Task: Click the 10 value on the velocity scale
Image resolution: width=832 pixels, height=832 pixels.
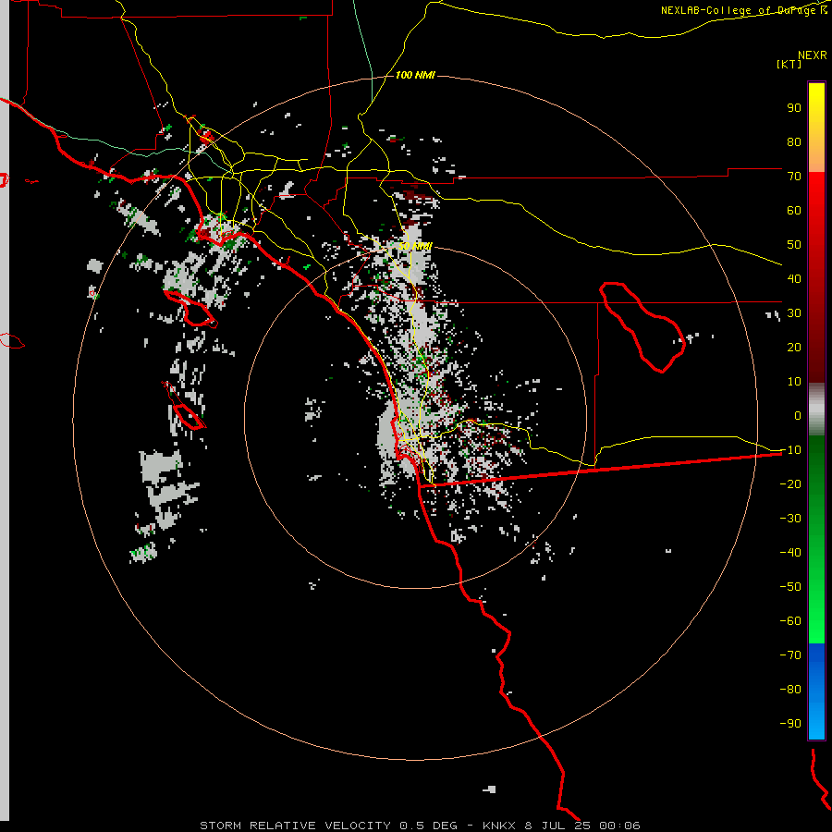Action: pyautogui.click(x=794, y=382)
